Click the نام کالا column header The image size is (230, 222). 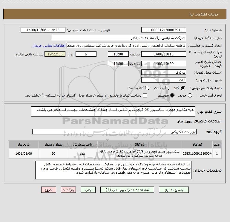click(x=140, y=145)
